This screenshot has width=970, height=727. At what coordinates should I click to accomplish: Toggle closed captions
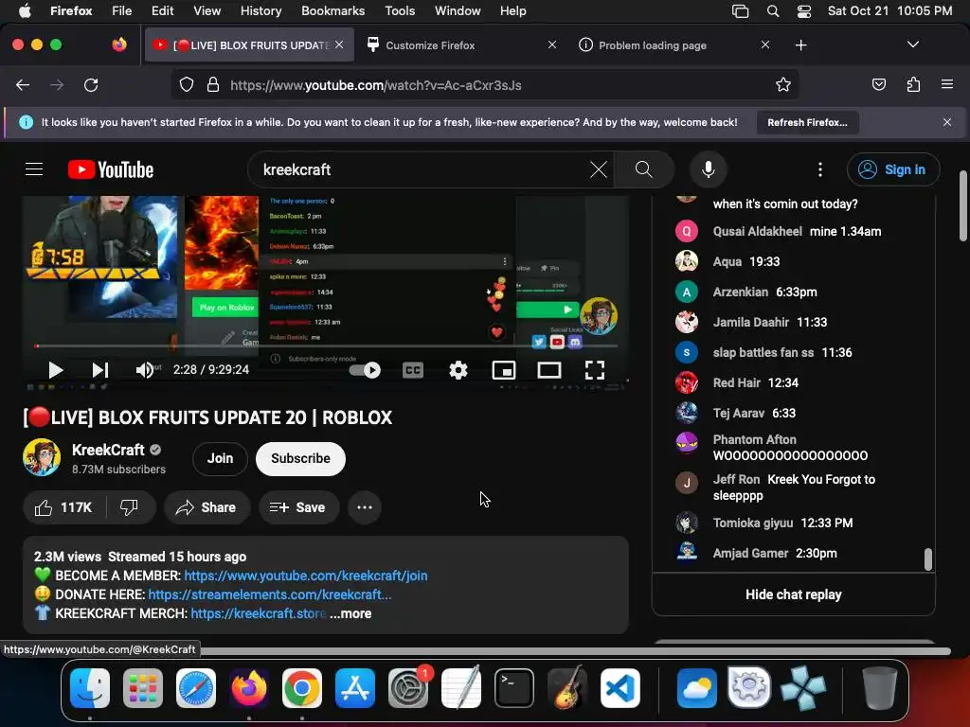(413, 370)
